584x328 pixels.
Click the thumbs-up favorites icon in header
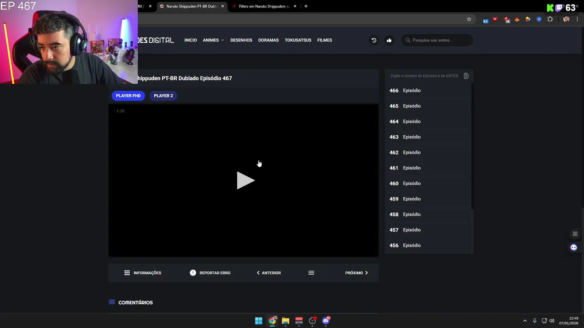[389, 40]
